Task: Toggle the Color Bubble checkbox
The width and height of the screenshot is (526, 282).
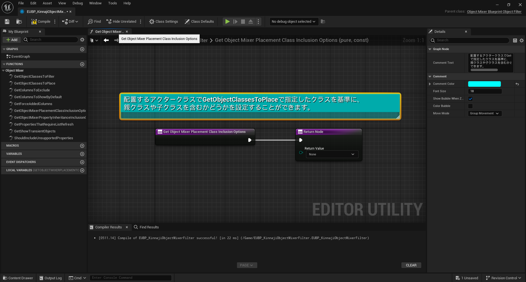Action: point(470,106)
